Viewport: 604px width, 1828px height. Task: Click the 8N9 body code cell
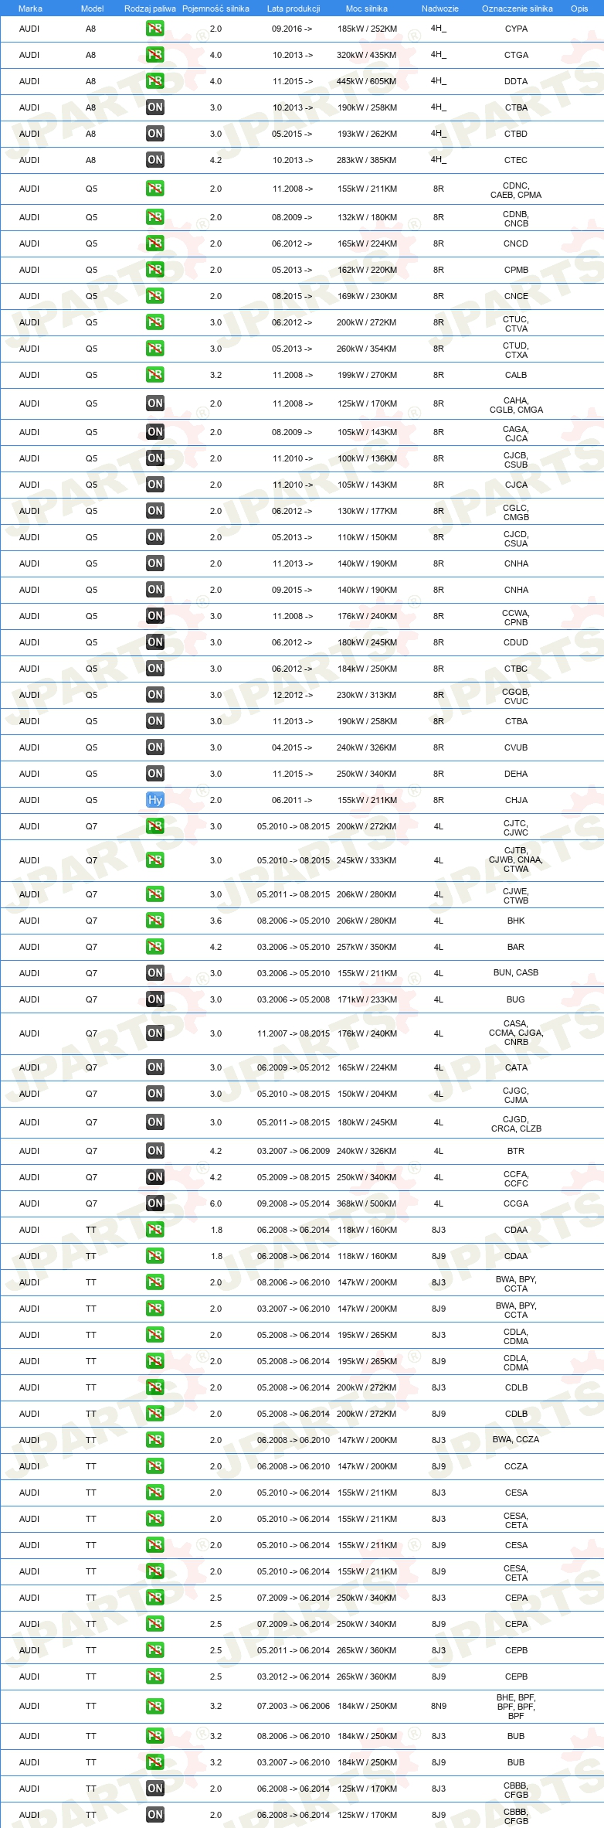pos(439,1706)
